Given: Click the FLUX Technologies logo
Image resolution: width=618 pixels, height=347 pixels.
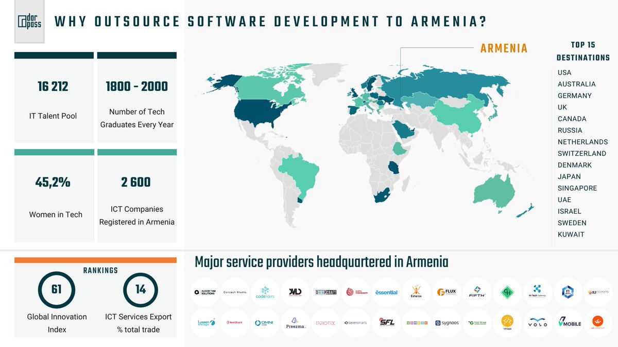Looking at the screenshot, I should pyautogui.click(x=447, y=292).
